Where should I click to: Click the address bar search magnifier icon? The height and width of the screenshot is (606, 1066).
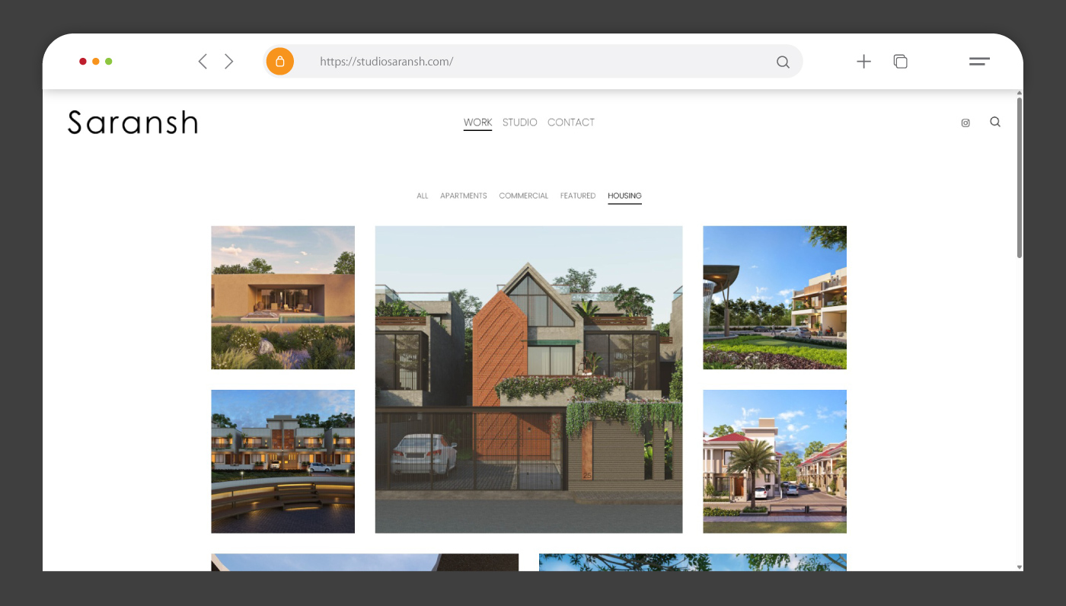coord(783,62)
